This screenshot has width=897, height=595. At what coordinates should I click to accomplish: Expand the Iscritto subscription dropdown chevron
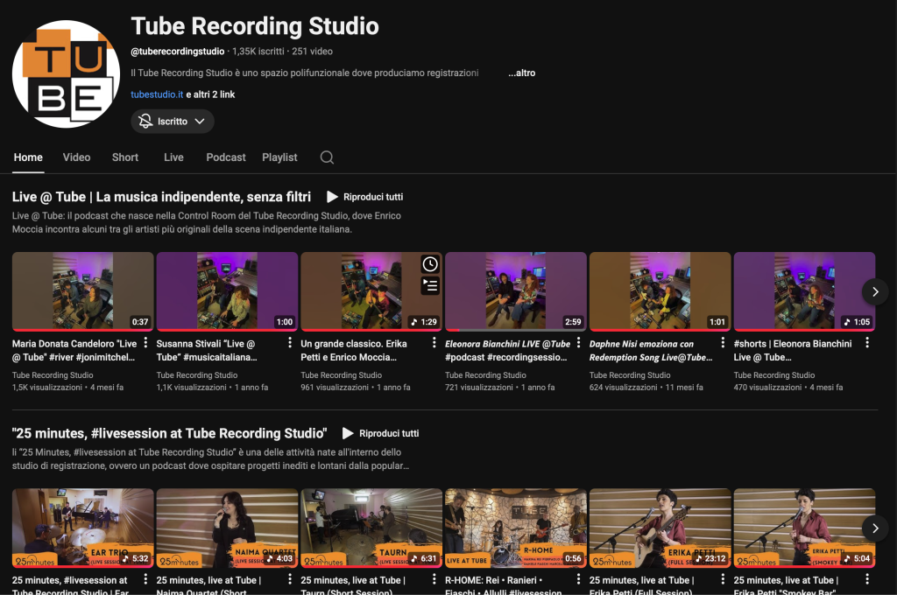point(200,121)
